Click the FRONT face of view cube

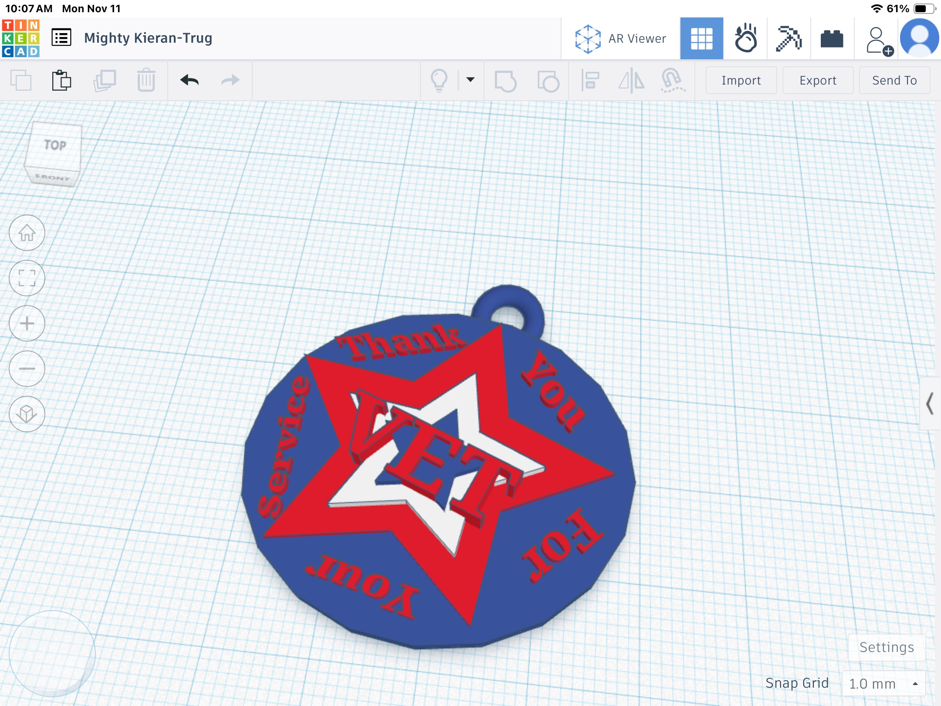click(52, 177)
